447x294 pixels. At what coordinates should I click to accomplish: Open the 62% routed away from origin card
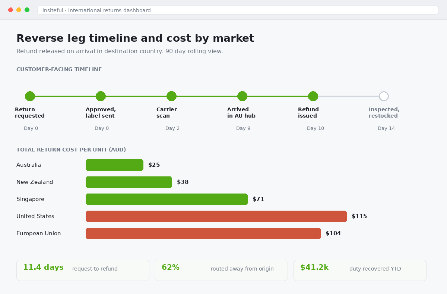pos(221,270)
